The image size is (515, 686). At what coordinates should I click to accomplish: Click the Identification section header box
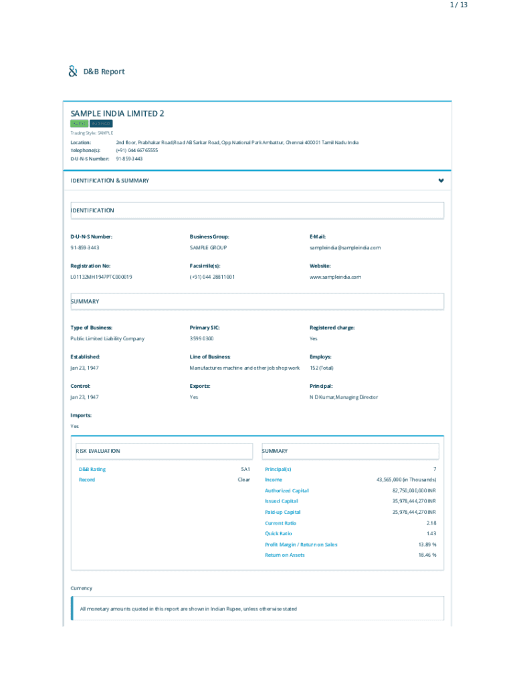(257, 210)
